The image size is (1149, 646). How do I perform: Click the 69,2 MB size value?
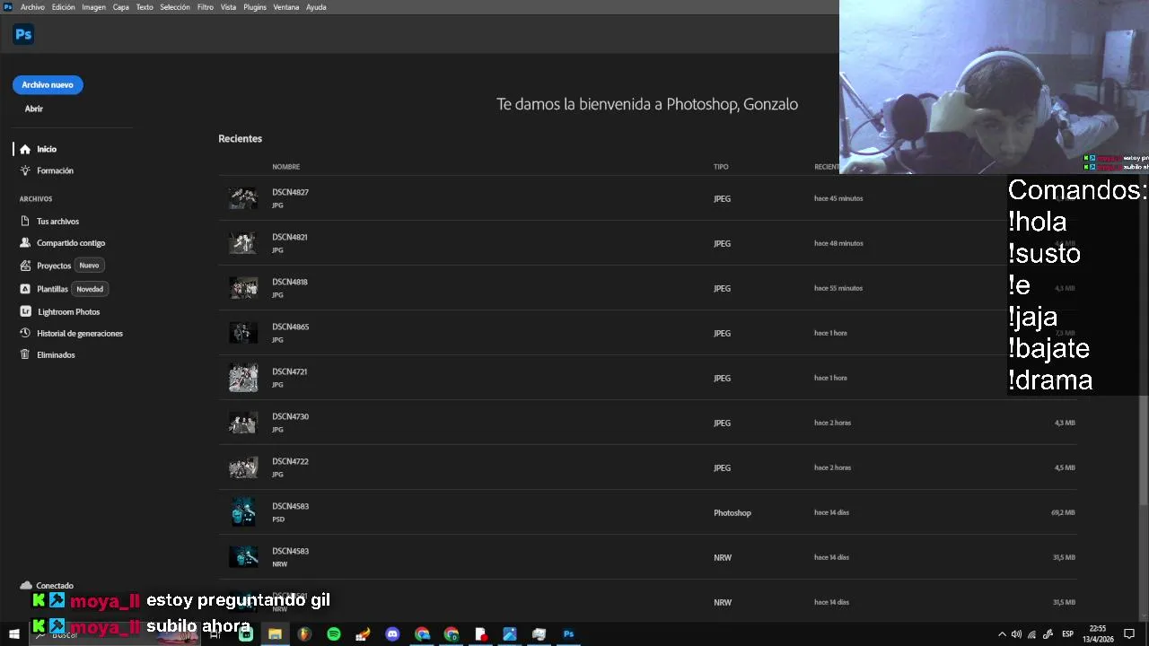[1063, 512]
